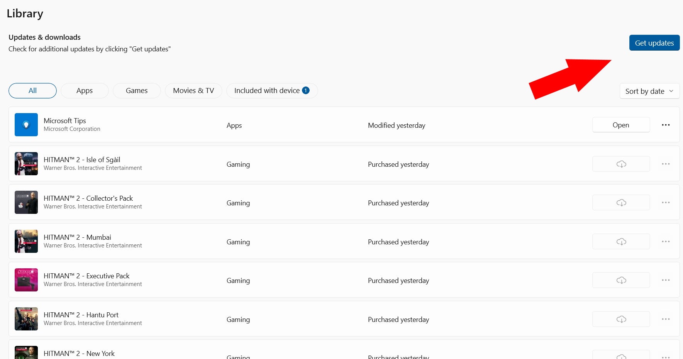Enable the Games filter
The height and width of the screenshot is (359, 683).
(x=136, y=90)
